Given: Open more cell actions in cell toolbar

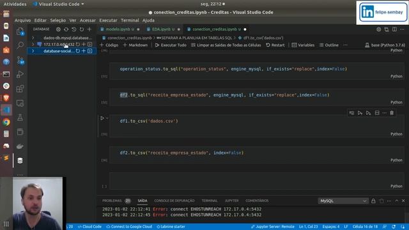Looking at the screenshot, I should click(384, 113).
